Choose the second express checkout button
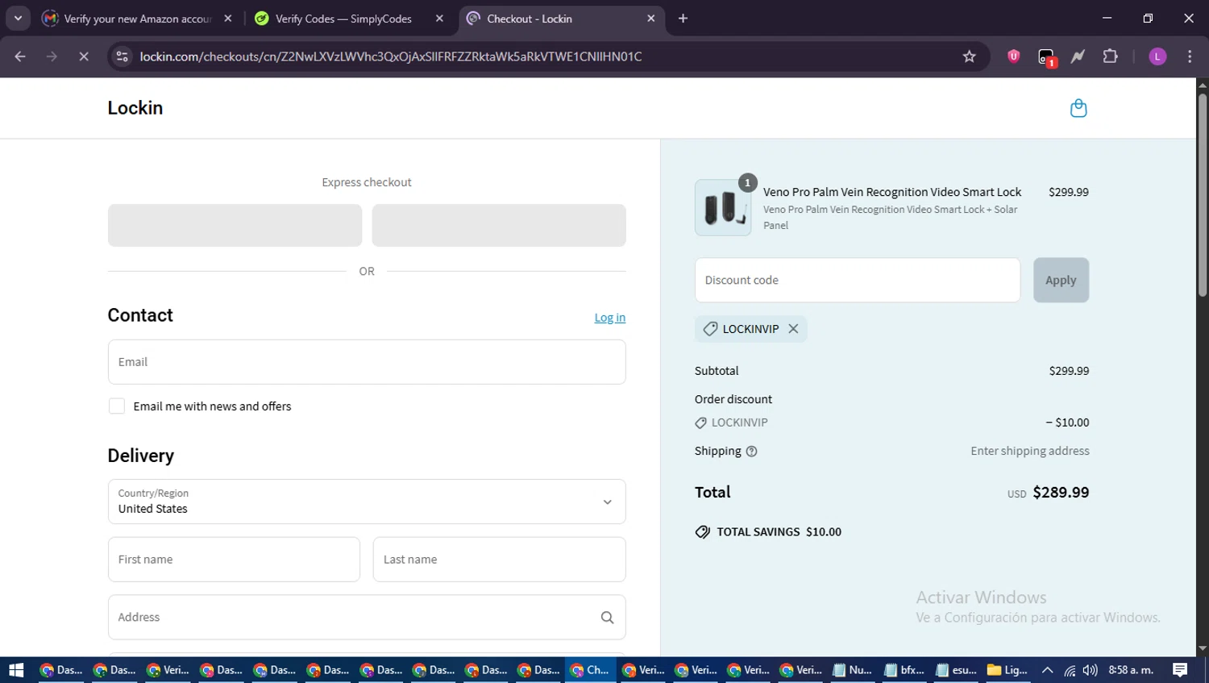The image size is (1209, 683). [499, 225]
